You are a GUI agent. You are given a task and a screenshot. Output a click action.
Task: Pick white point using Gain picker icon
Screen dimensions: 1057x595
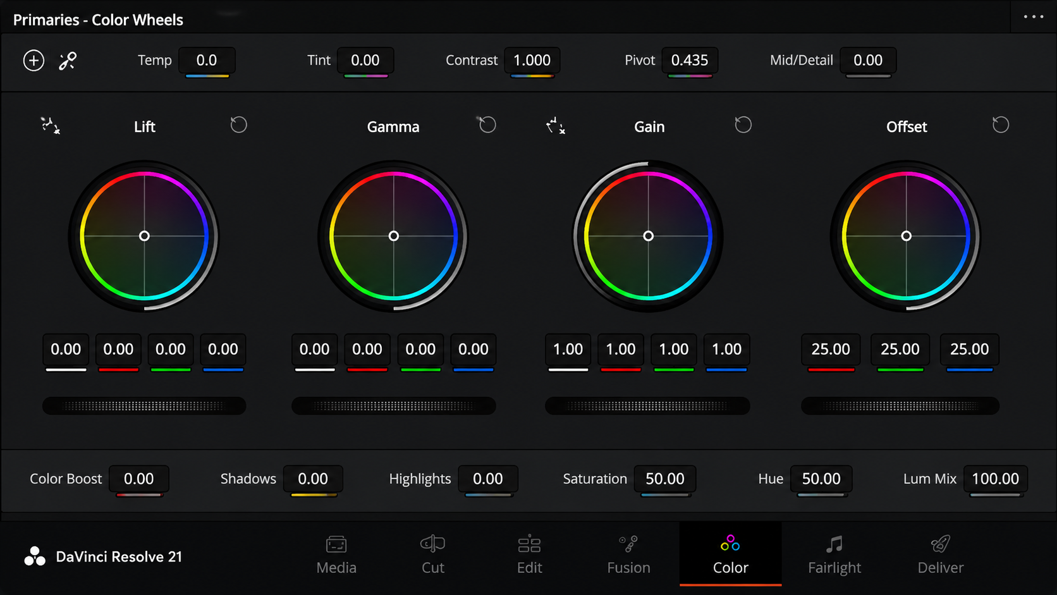tap(555, 125)
